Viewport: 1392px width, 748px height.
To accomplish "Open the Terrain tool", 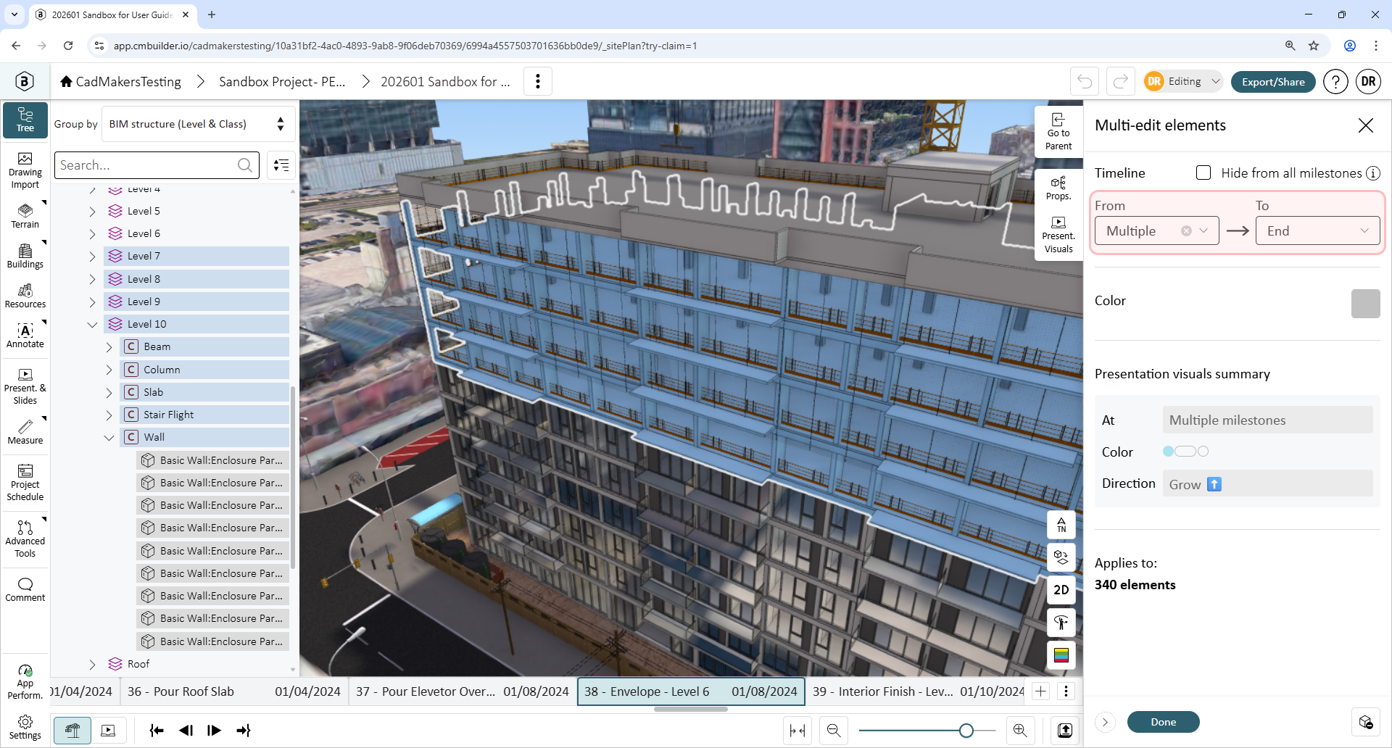I will (25, 216).
